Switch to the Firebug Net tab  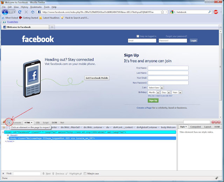pyautogui.click(x=62, y=122)
